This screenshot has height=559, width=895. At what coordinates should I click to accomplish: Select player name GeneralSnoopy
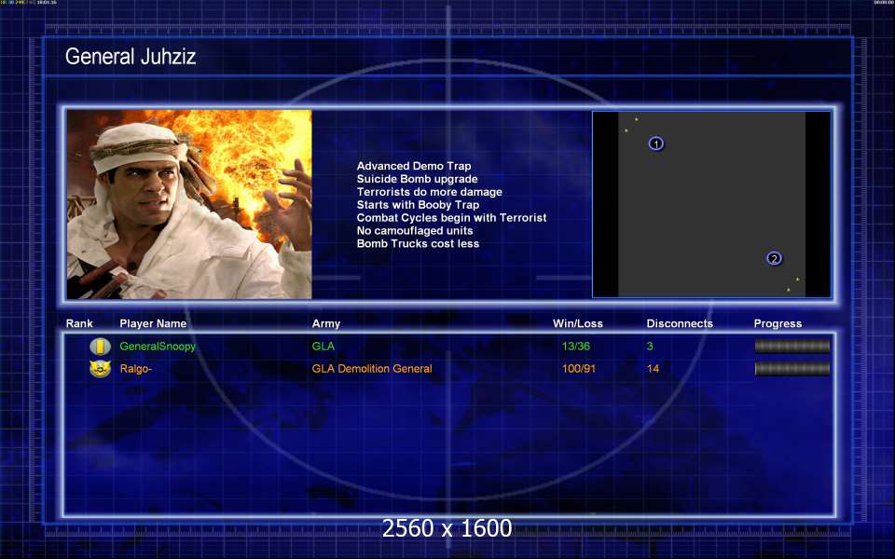click(x=158, y=347)
